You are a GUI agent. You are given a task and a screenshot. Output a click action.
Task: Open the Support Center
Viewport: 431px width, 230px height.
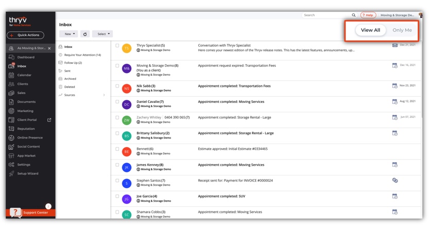30,213
